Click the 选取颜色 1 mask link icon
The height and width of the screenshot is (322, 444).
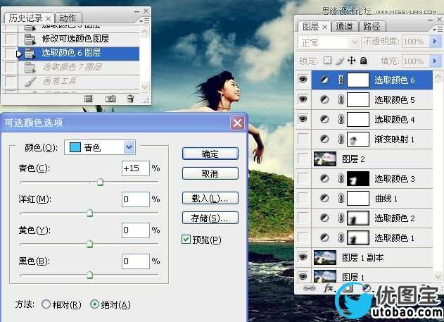coord(341,237)
